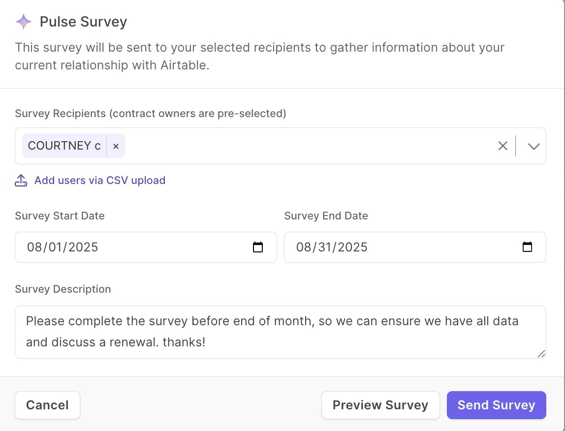Open the Survey Start Date calendar picker
Screen dimensions: 565x431
tap(258, 247)
